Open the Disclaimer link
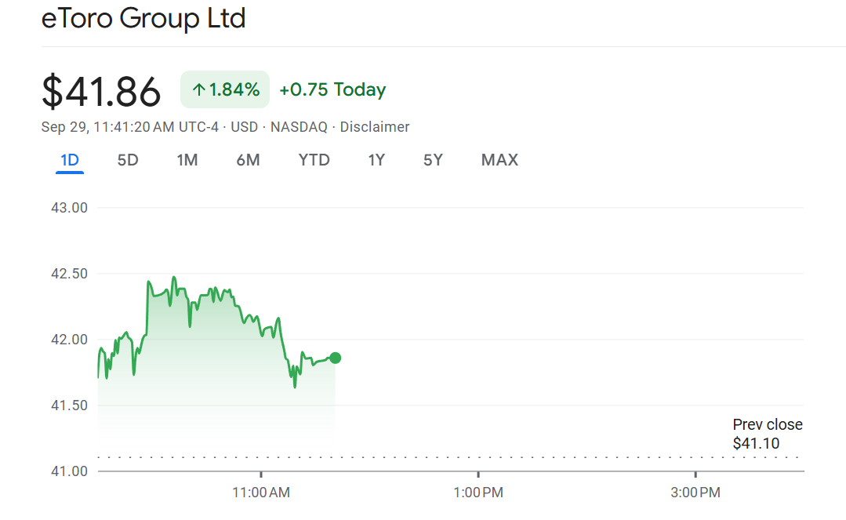The height and width of the screenshot is (520, 846). (x=374, y=127)
